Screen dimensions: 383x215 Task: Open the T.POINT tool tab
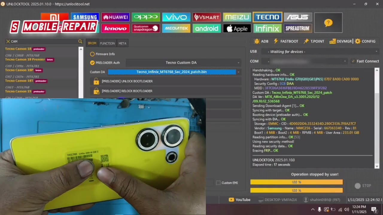coord(314,41)
